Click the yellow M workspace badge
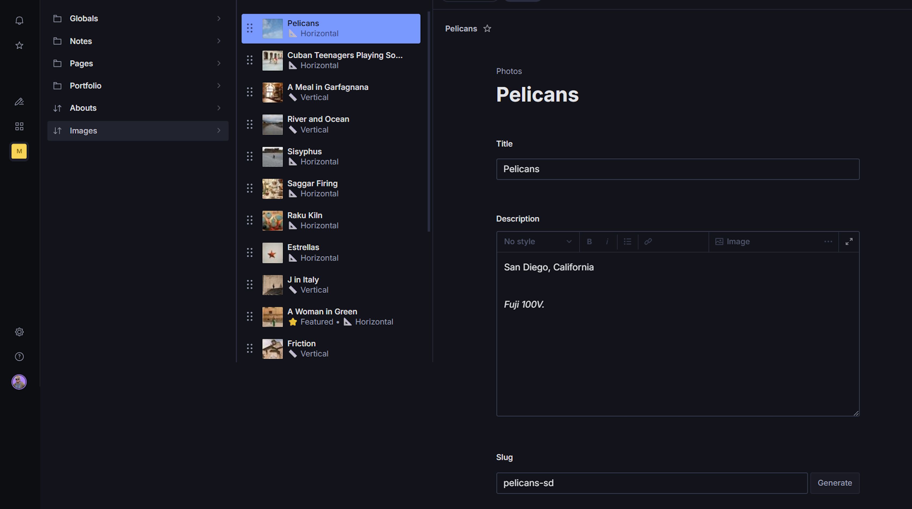 coord(19,151)
